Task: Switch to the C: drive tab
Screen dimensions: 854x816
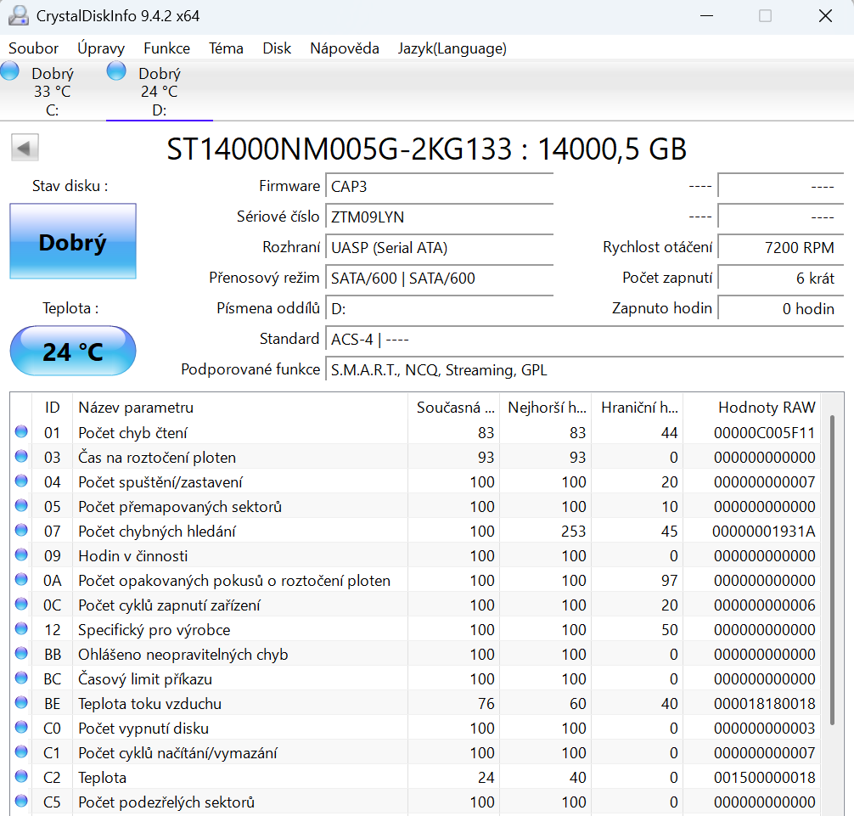Action: coord(53,89)
